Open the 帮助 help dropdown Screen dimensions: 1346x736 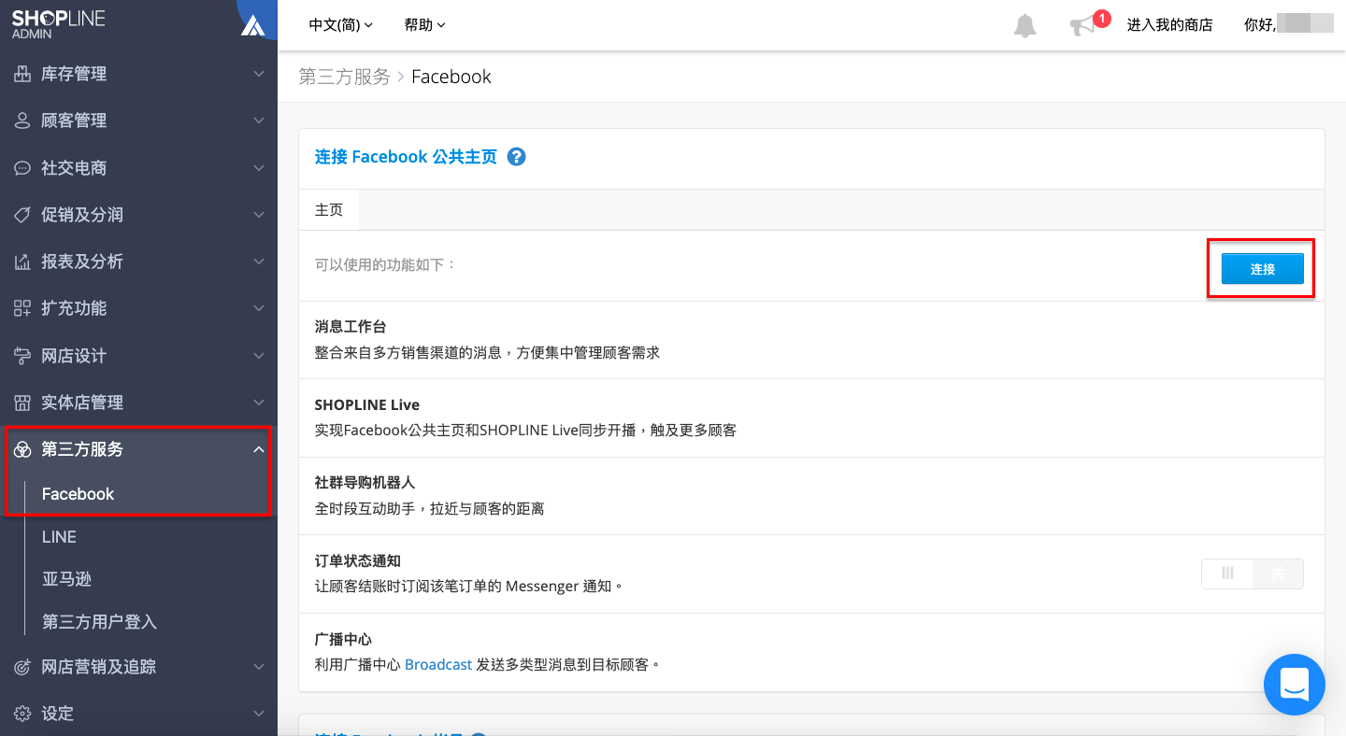click(x=425, y=25)
